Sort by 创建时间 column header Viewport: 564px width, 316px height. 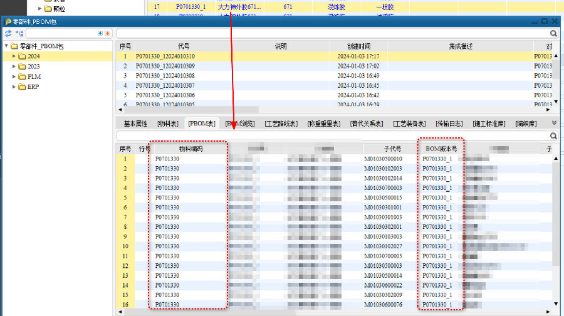[x=358, y=46]
